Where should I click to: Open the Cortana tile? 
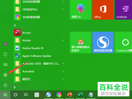pos(123,42)
